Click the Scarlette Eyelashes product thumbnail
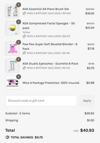Image resolution: width=100 pixels, height=143 pixels. pos(12,65)
